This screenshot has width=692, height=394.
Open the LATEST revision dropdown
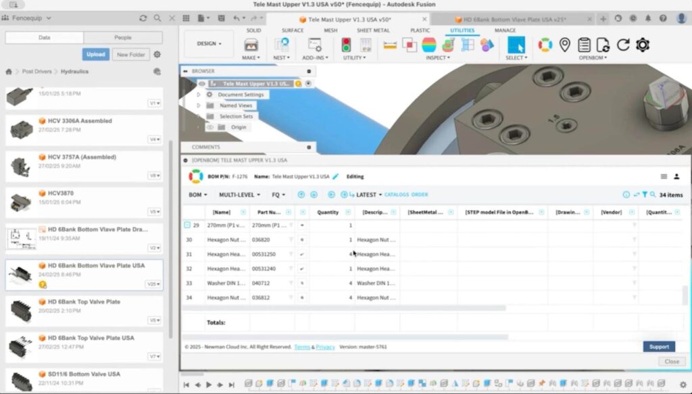(368, 195)
